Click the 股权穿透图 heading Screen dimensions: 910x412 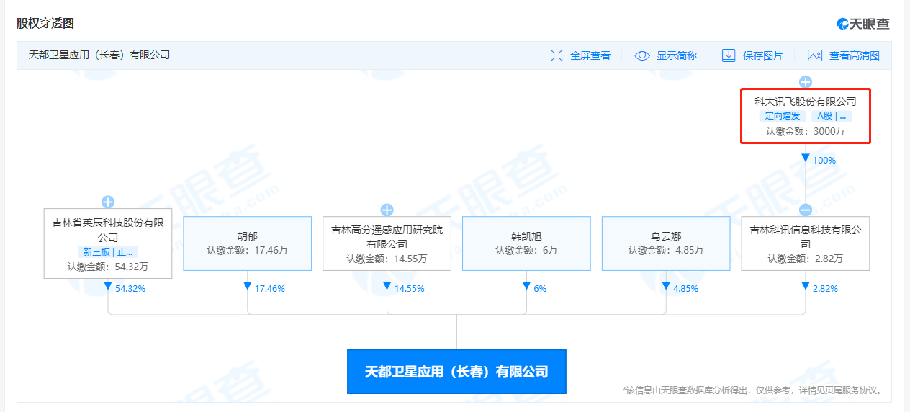[45, 23]
